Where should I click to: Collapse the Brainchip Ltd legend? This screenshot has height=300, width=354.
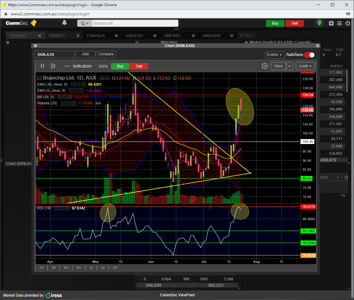click(x=39, y=78)
